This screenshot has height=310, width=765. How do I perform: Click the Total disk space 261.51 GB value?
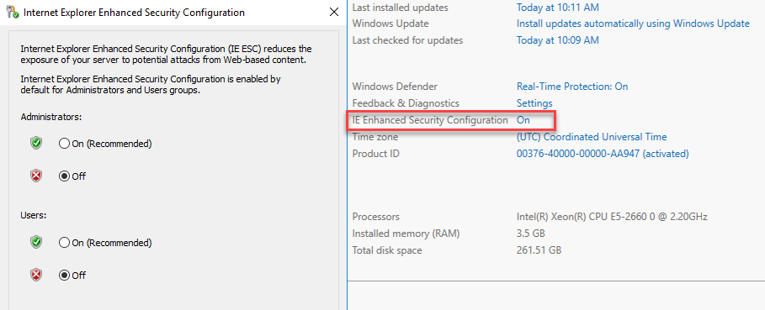coord(539,250)
